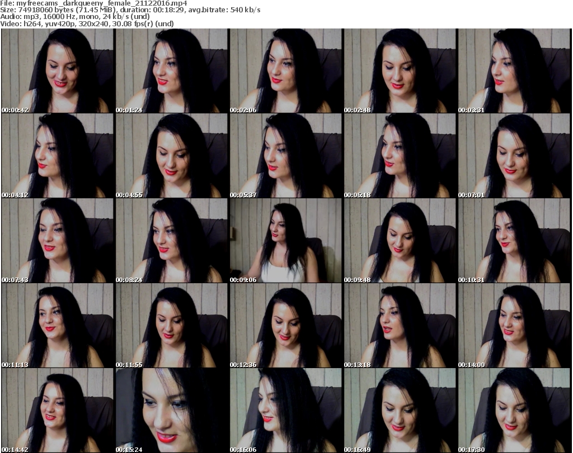Viewport: 573px width, 453px height.
Task: Click the thumbnail timestamped 00:11:55
Action: pos(171,326)
